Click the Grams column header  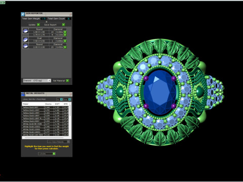pyautogui.click(x=49, y=104)
